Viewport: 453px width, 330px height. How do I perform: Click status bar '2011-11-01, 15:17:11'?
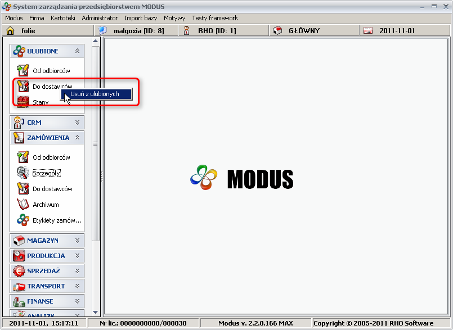tap(44, 323)
